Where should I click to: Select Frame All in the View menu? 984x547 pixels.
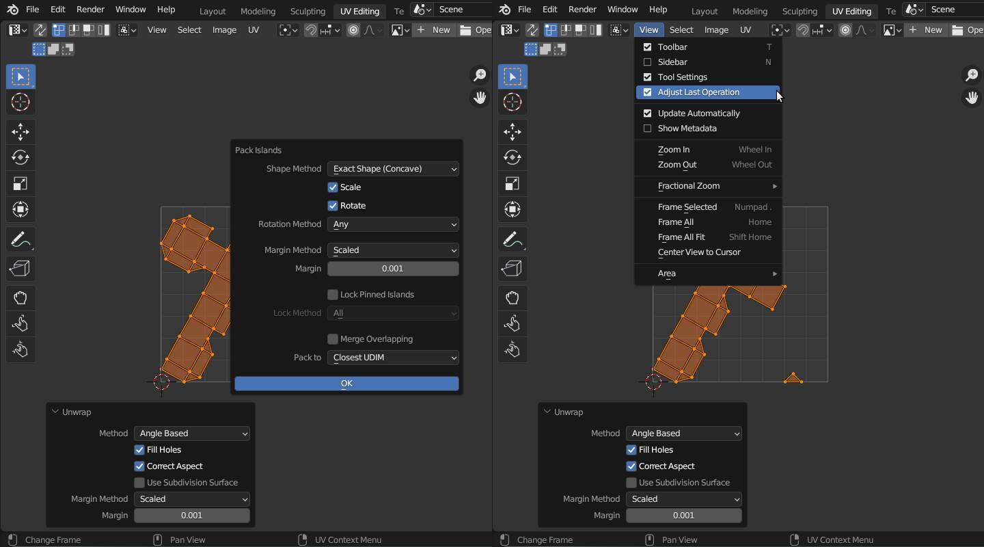coord(708,222)
